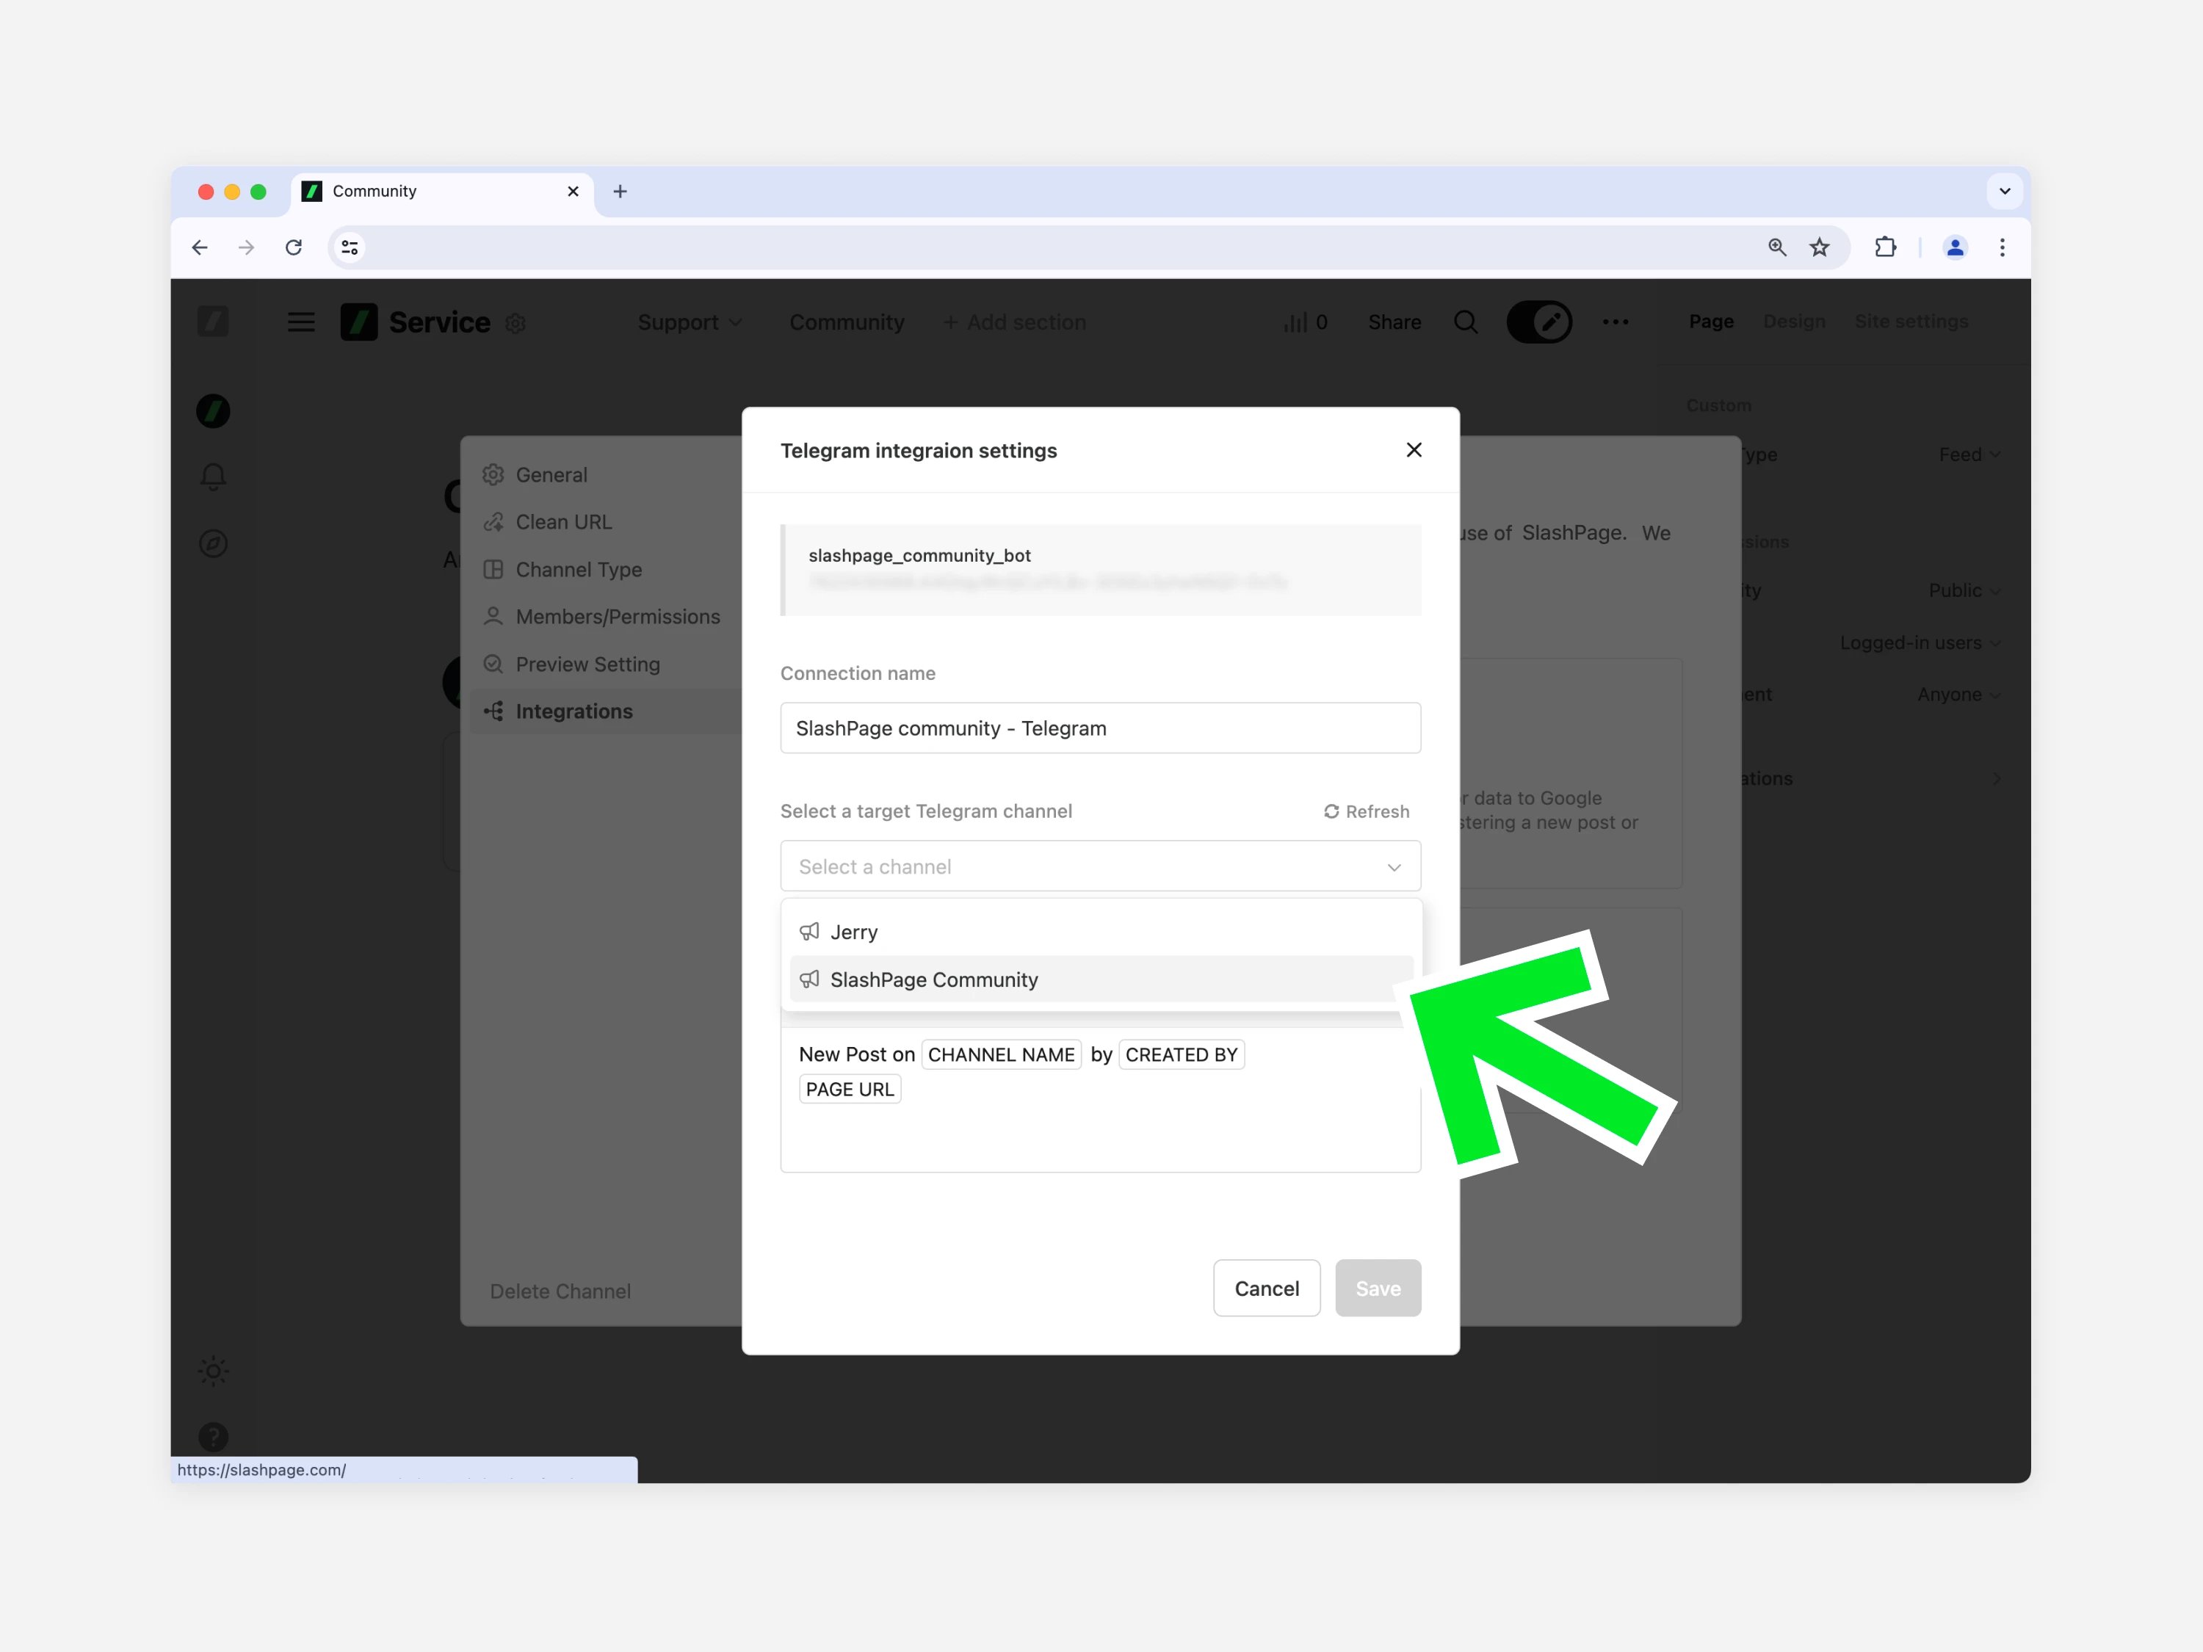Expand the Support menu

click(690, 322)
